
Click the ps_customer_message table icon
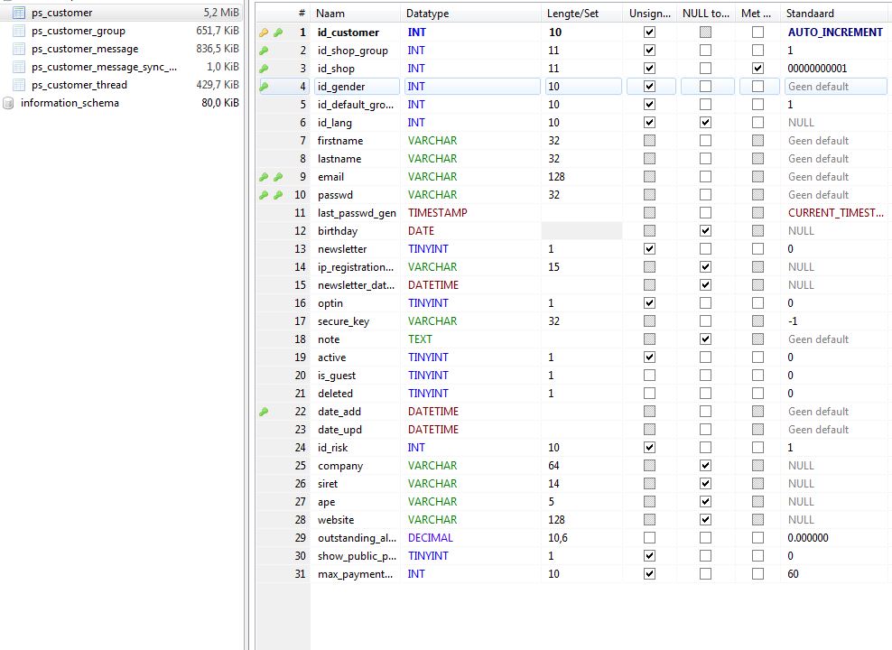pyautogui.click(x=19, y=49)
